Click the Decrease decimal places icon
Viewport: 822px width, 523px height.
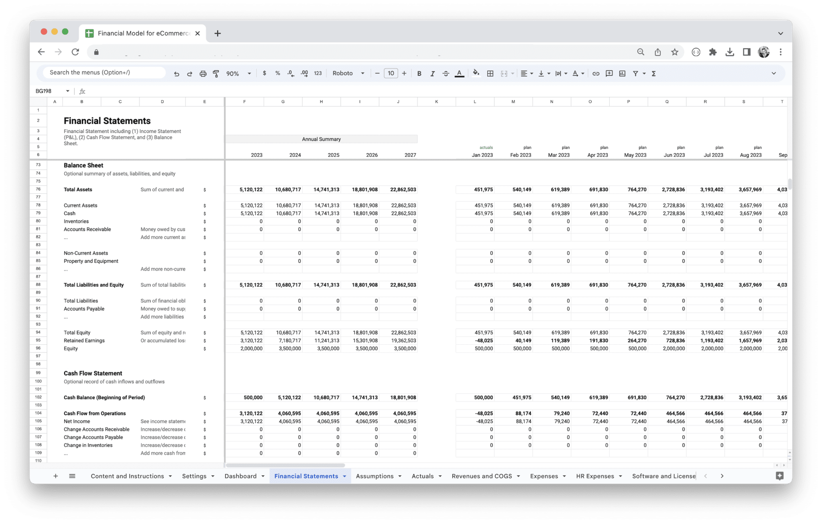pos(290,73)
